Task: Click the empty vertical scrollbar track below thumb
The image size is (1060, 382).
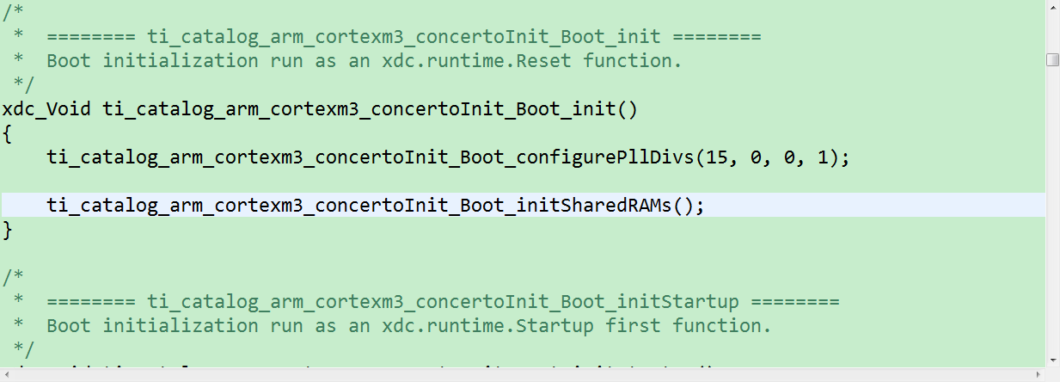Action: pos(1052,209)
